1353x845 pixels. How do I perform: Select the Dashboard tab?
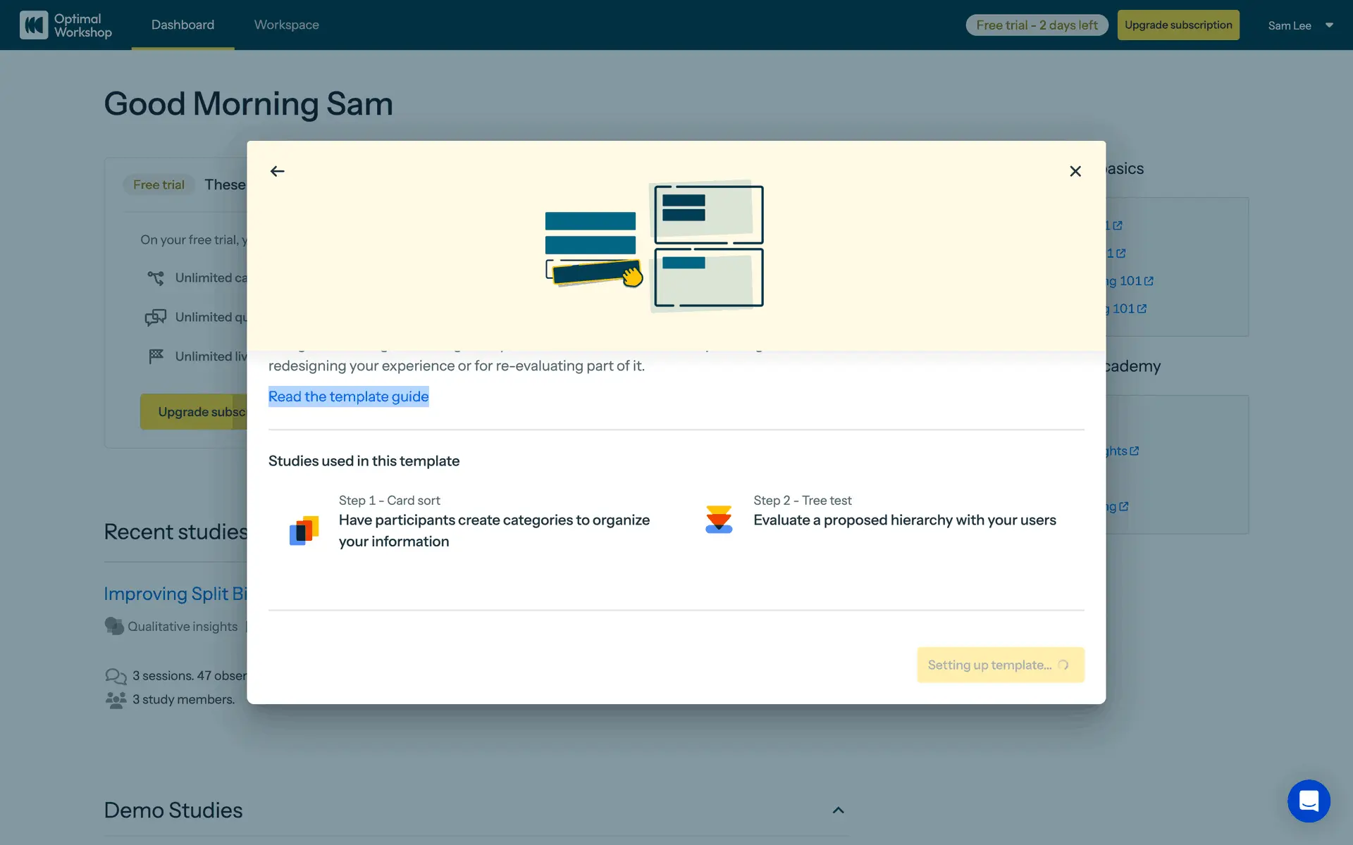183,25
